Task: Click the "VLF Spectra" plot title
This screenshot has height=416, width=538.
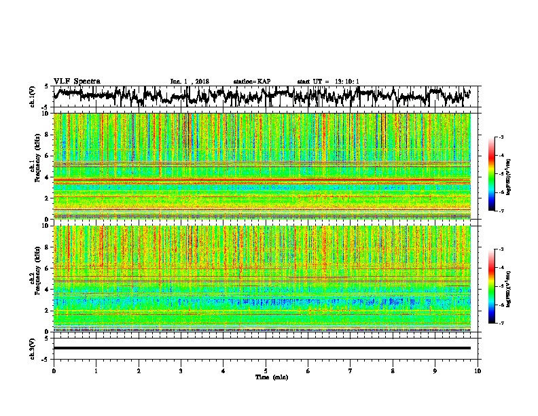Action: click(77, 82)
